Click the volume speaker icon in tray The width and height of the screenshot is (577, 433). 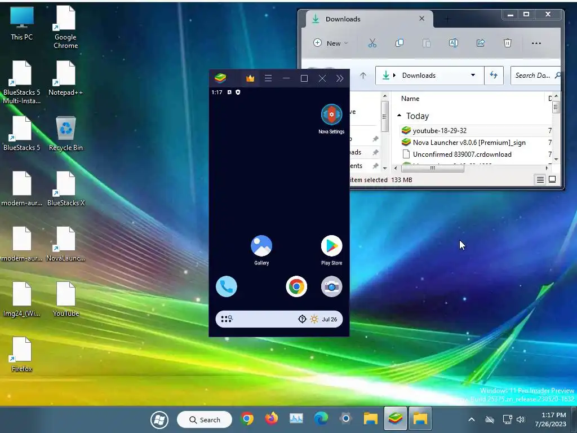[x=520, y=419]
